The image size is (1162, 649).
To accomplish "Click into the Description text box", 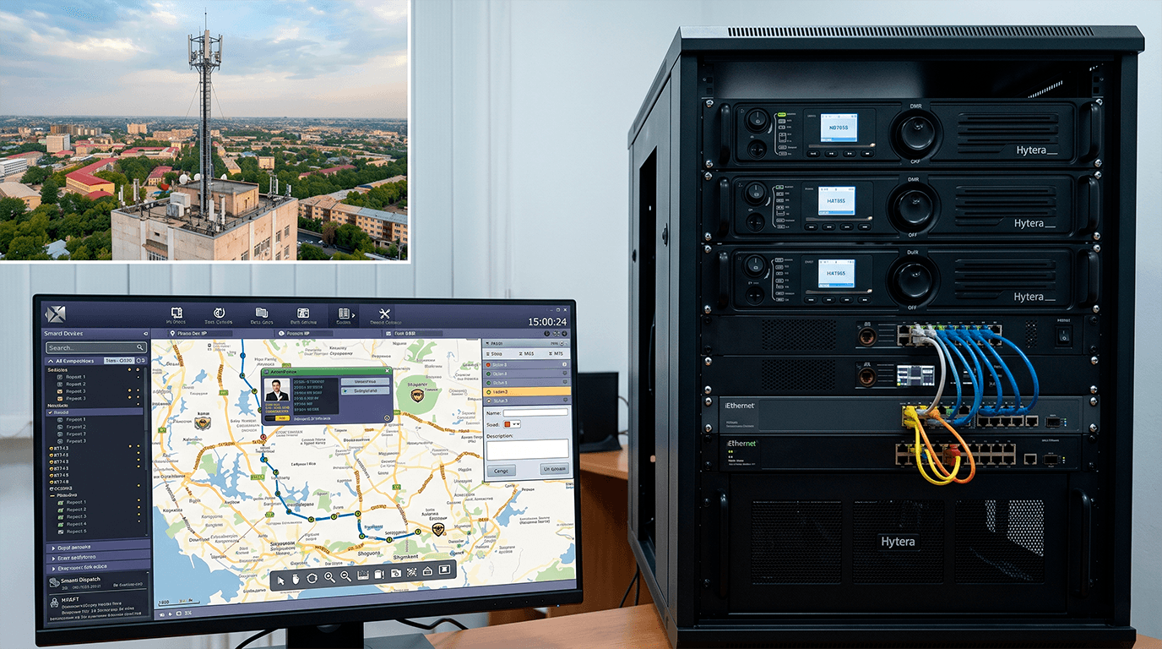I will (528, 450).
